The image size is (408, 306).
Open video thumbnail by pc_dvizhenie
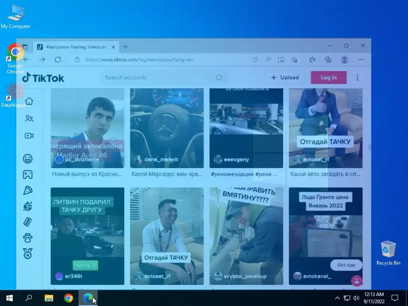(x=87, y=128)
